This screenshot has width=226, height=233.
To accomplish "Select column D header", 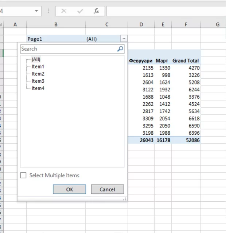I will tap(141, 24).
